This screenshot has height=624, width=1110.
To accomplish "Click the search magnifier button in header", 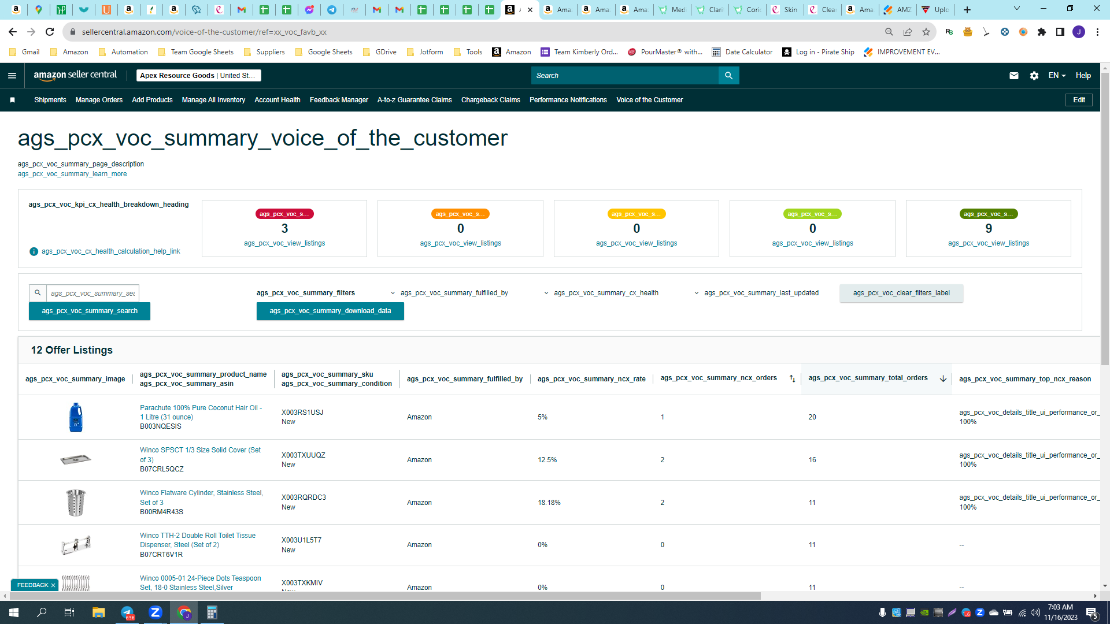I will pyautogui.click(x=728, y=76).
